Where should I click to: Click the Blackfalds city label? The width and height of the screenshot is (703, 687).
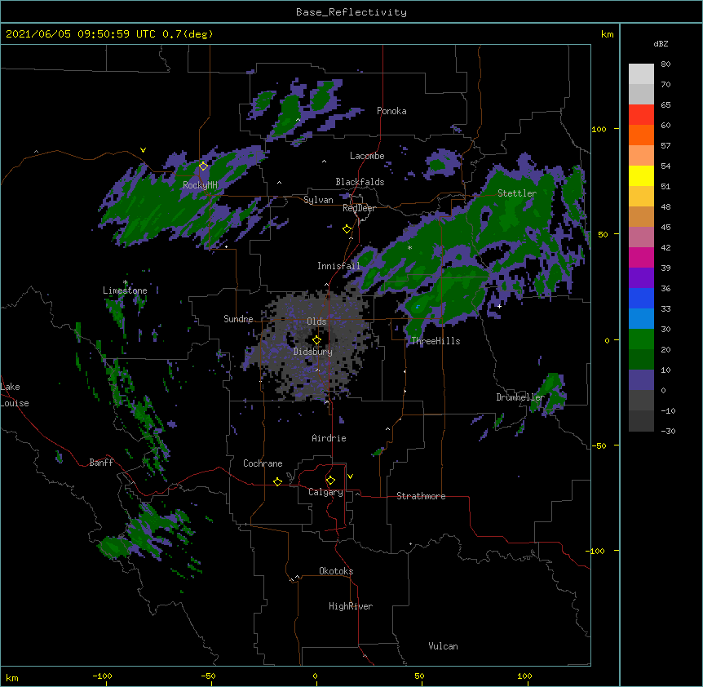pyautogui.click(x=360, y=182)
